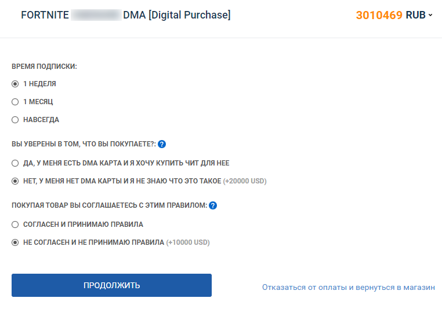Choose 'СОГЛАСЕН И ПРИНИМАЮ ПРАВИЛА' radio button

coord(16,225)
